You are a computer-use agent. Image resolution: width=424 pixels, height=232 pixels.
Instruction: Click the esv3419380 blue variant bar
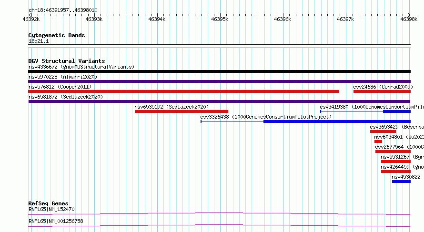coord(397,111)
